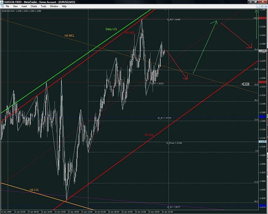The image size is (268, 214).
Task: Click the 1.3195 price scale value
Action: (262, 104)
